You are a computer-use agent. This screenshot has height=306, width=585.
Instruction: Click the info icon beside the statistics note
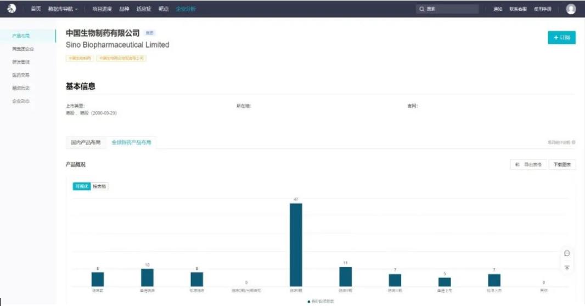[x=573, y=142]
